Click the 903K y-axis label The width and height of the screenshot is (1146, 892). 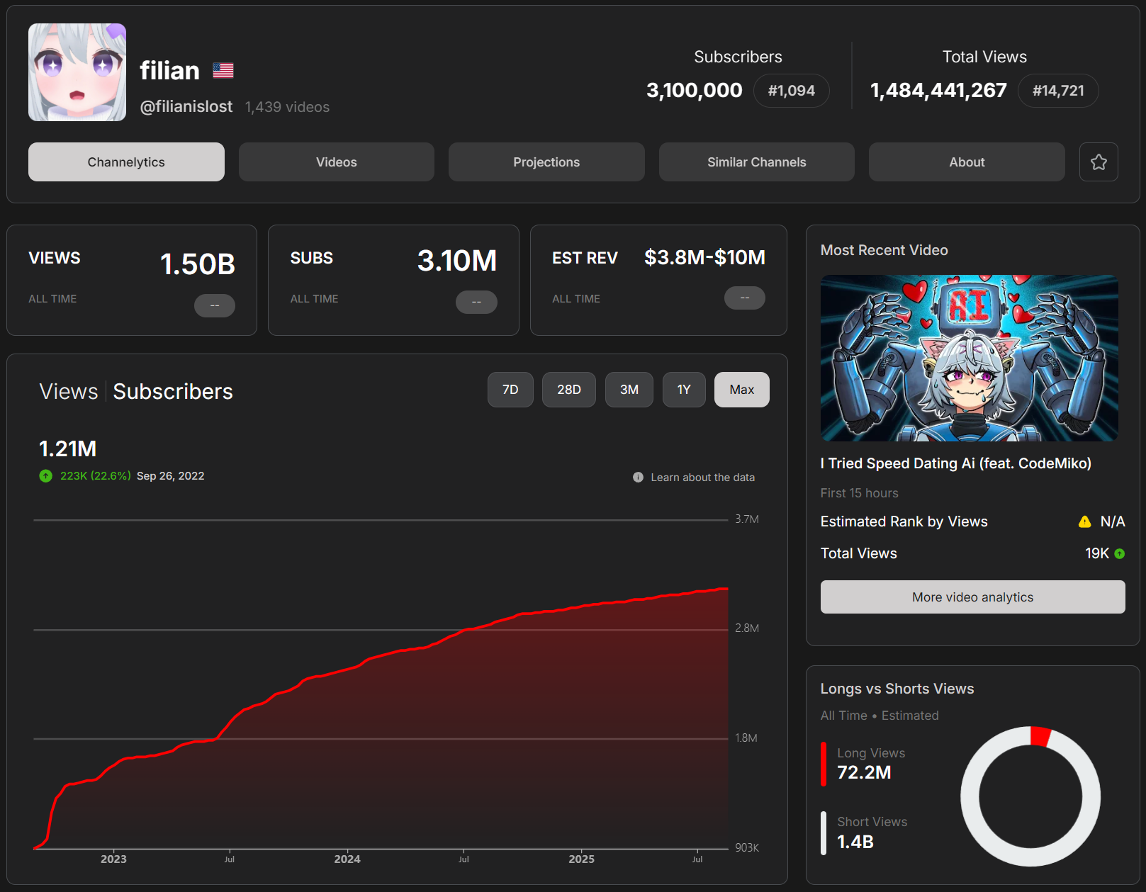click(747, 848)
